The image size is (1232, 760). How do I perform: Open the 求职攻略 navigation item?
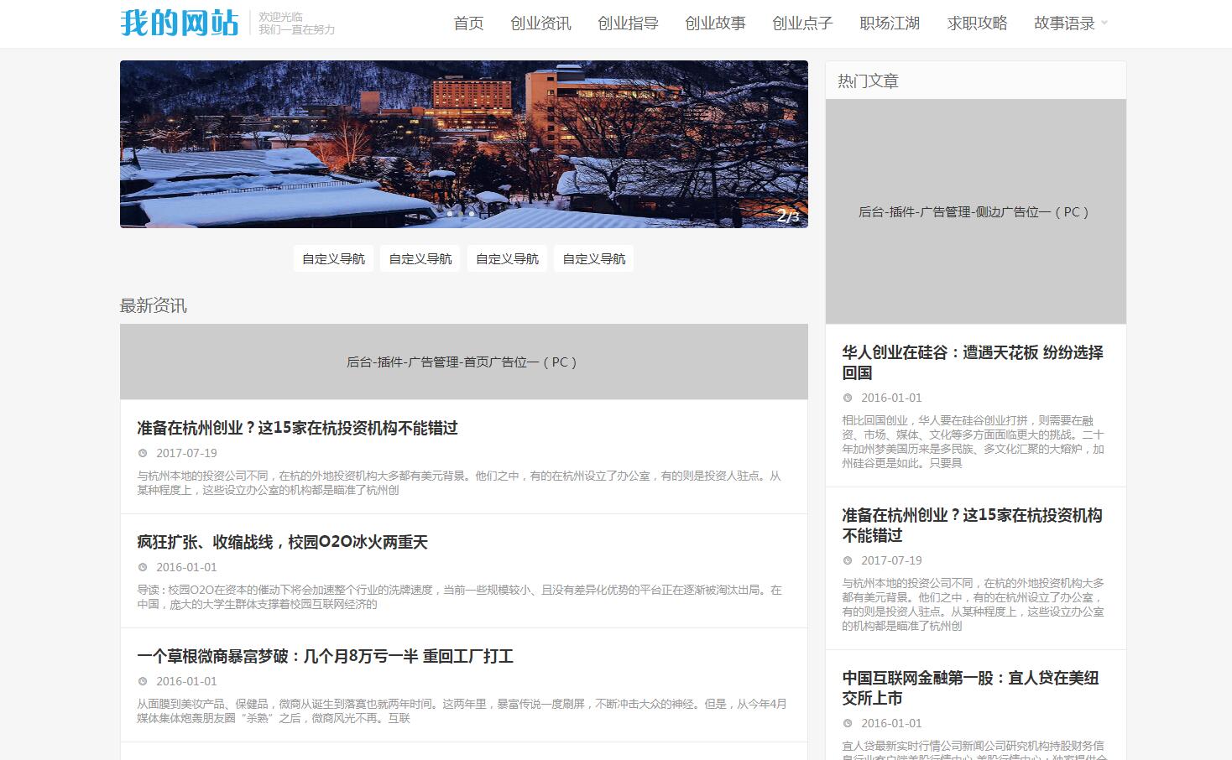click(977, 24)
